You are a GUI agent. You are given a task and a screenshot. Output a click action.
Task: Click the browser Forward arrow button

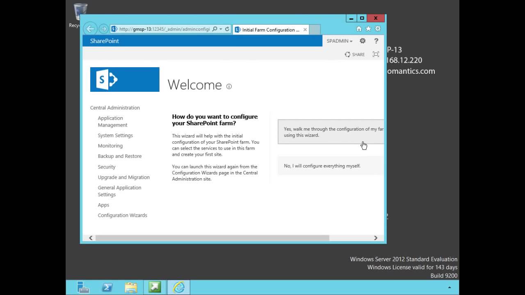[x=103, y=29]
